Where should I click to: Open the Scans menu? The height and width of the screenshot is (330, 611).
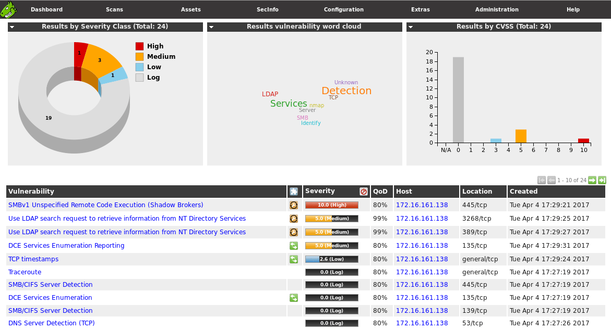(x=114, y=9)
